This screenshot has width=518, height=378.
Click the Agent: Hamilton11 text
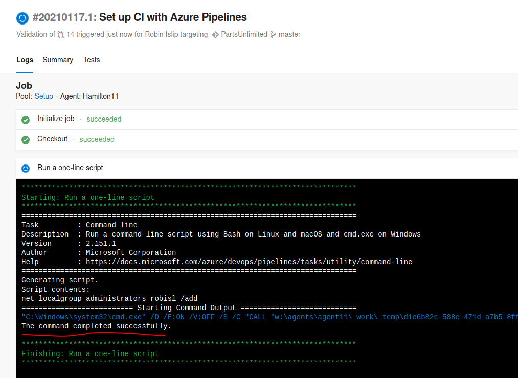pyautogui.click(x=89, y=96)
